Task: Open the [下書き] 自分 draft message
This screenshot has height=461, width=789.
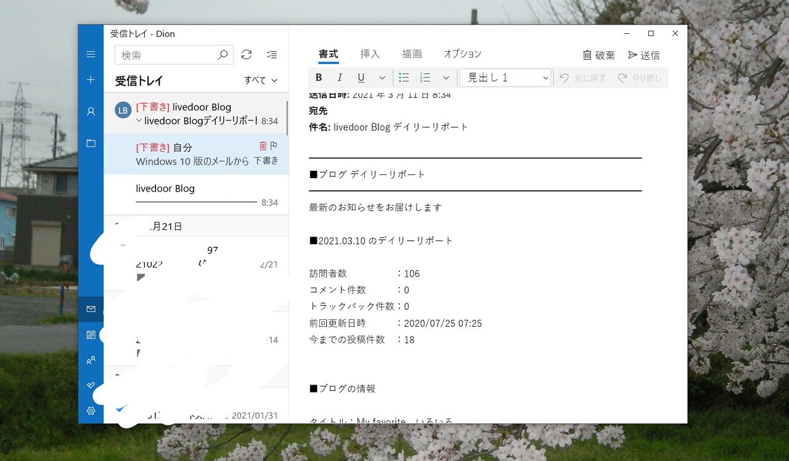Action: click(x=196, y=154)
